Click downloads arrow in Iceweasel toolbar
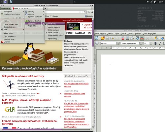The image size is (165, 132). pos(89,12)
